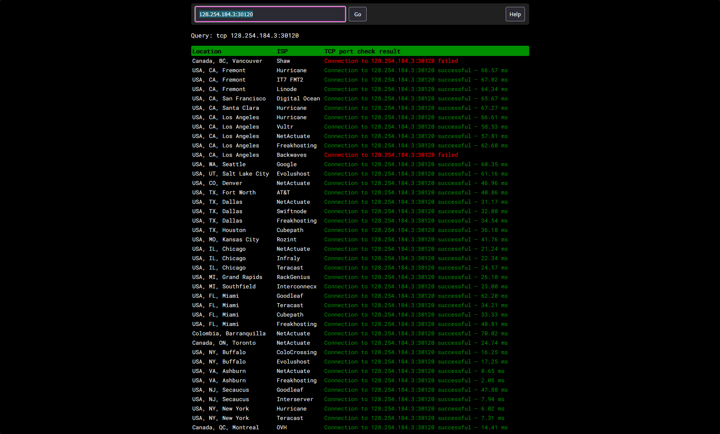
Task: Select the OVH ISP entry
Action: click(281, 428)
